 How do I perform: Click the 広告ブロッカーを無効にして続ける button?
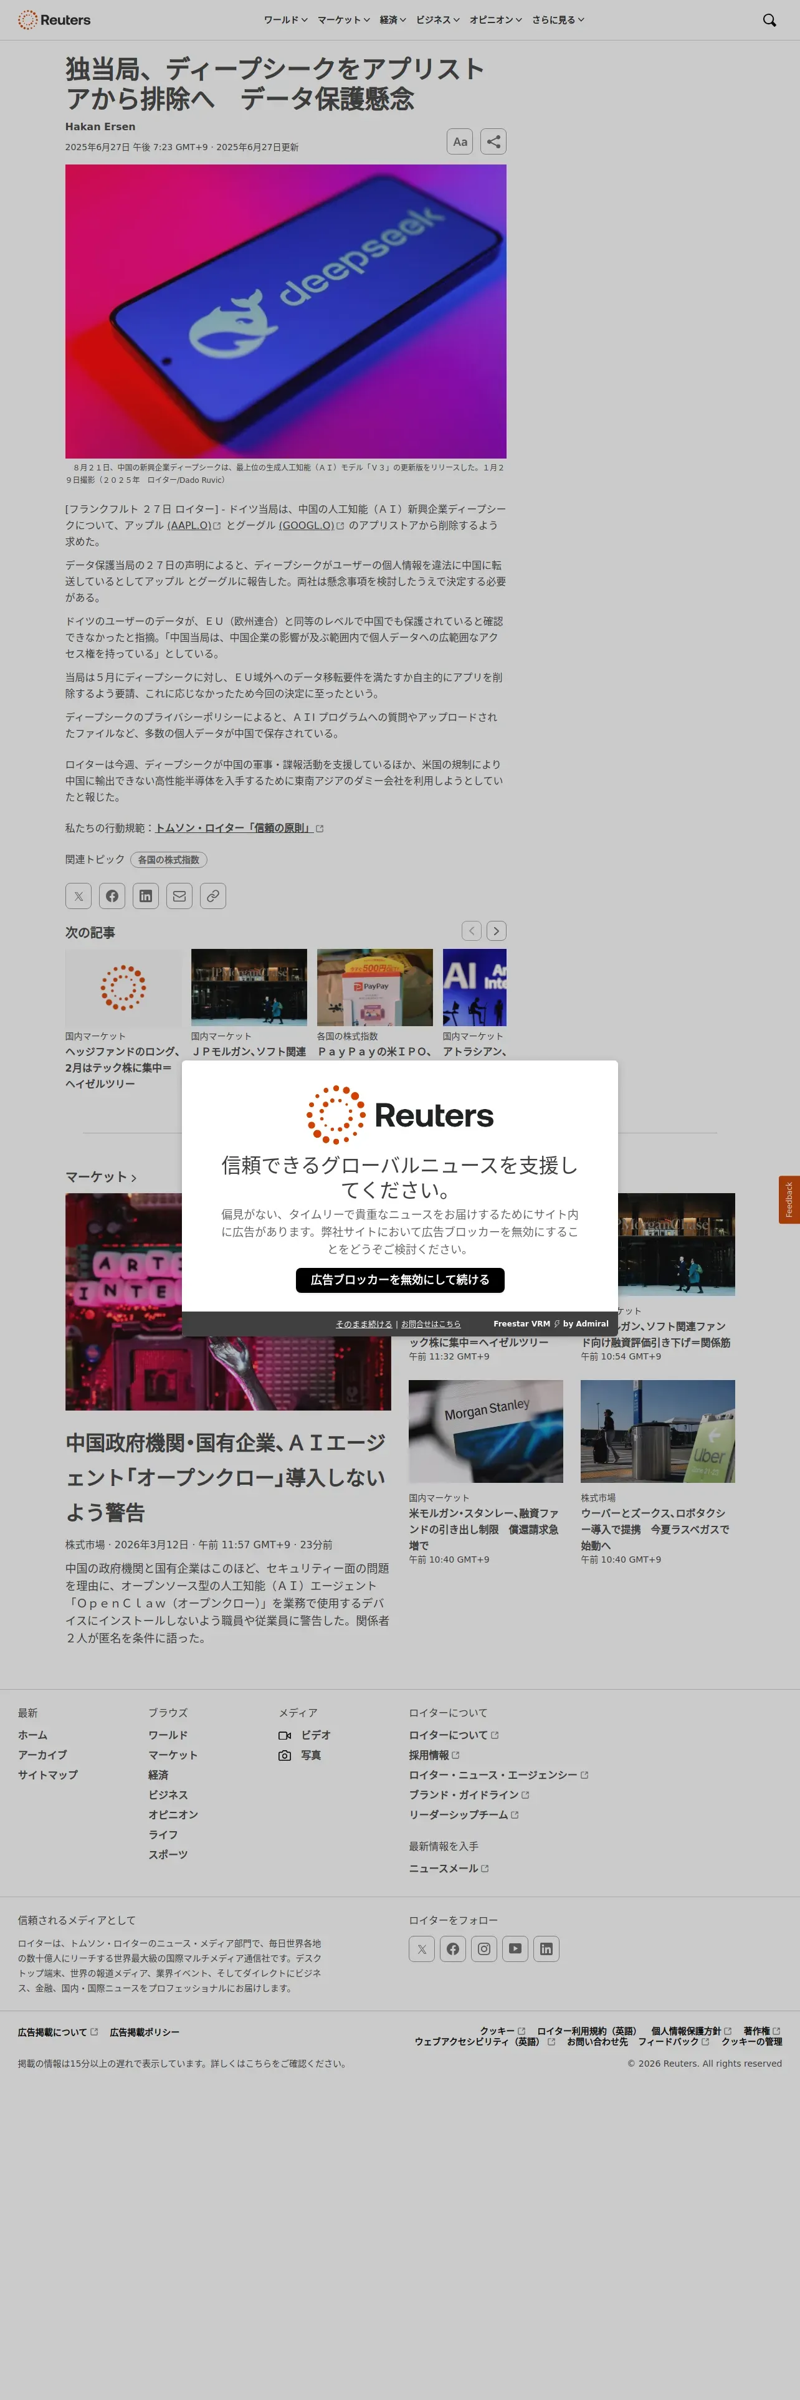point(399,1280)
